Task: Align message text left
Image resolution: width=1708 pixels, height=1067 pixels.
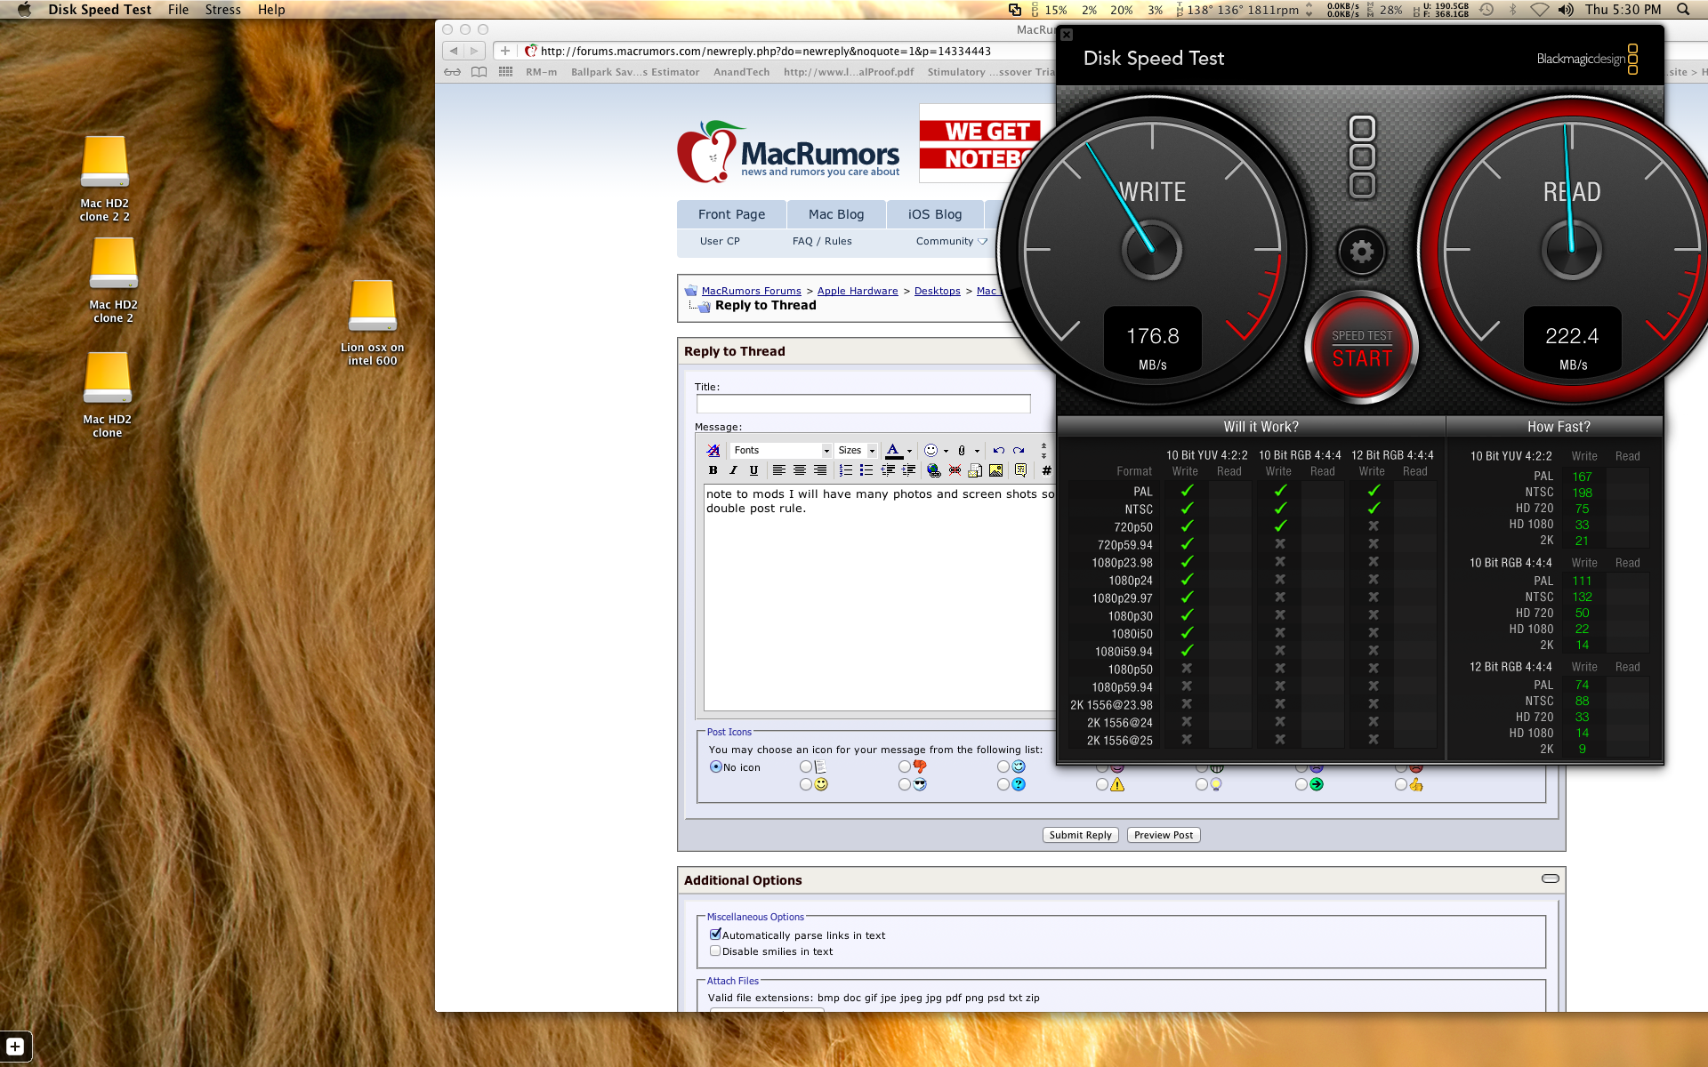Action: 778,470
